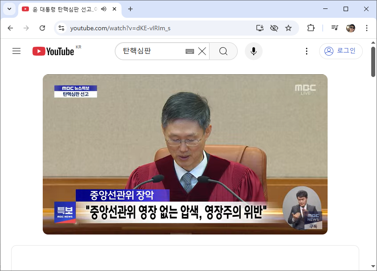This screenshot has height=271, width=377.
Task: Click the page vertical scrollbar thumb
Action: click(373, 62)
